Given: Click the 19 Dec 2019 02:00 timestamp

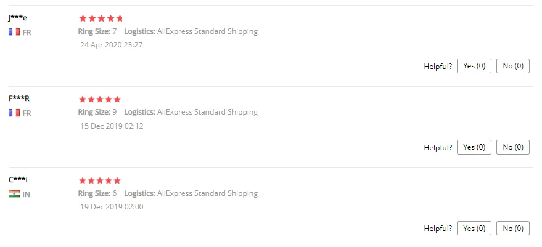Looking at the screenshot, I should (112, 207).
